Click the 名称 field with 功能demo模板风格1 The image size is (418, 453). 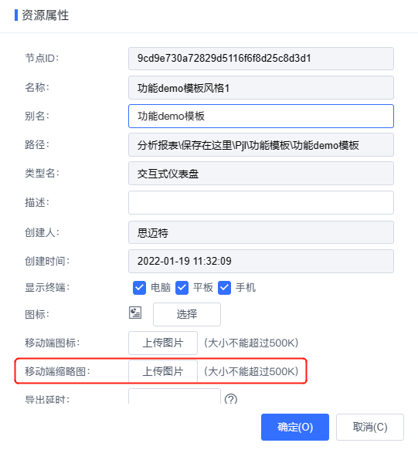(x=261, y=87)
